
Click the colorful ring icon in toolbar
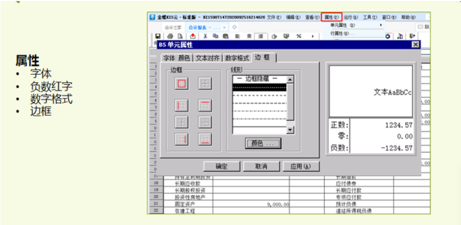(387, 36)
